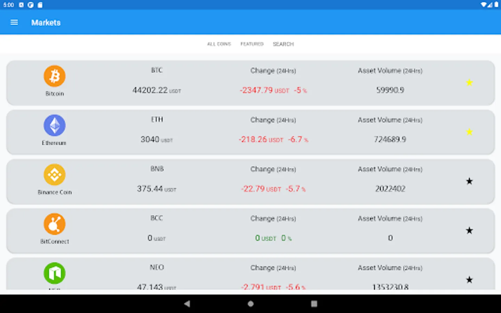501x313 pixels.
Task: Tap the Ethereum coin logo
Action: [55, 126]
